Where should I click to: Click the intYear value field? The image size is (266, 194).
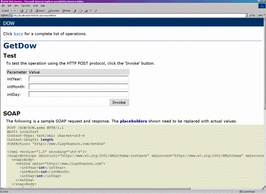click(78, 79)
